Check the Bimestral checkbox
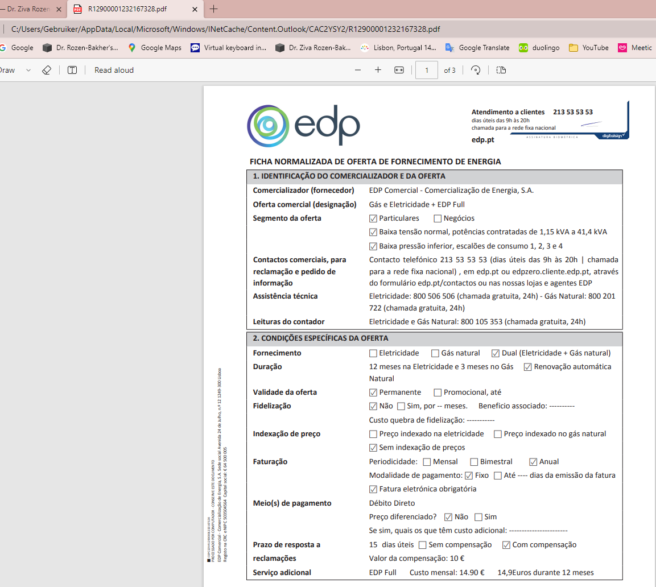 pos(474,462)
